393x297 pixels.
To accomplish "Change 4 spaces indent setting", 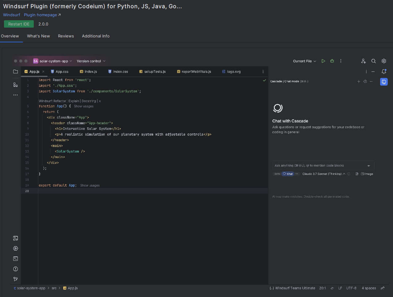I will click(x=369, y=288).
